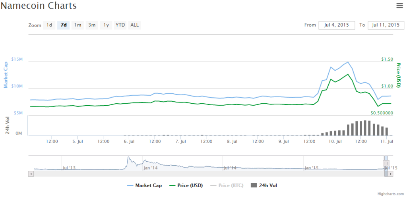Click the 'Jan '14' navigator label
This screenshot has width=407, height=197.
[151, 168]
